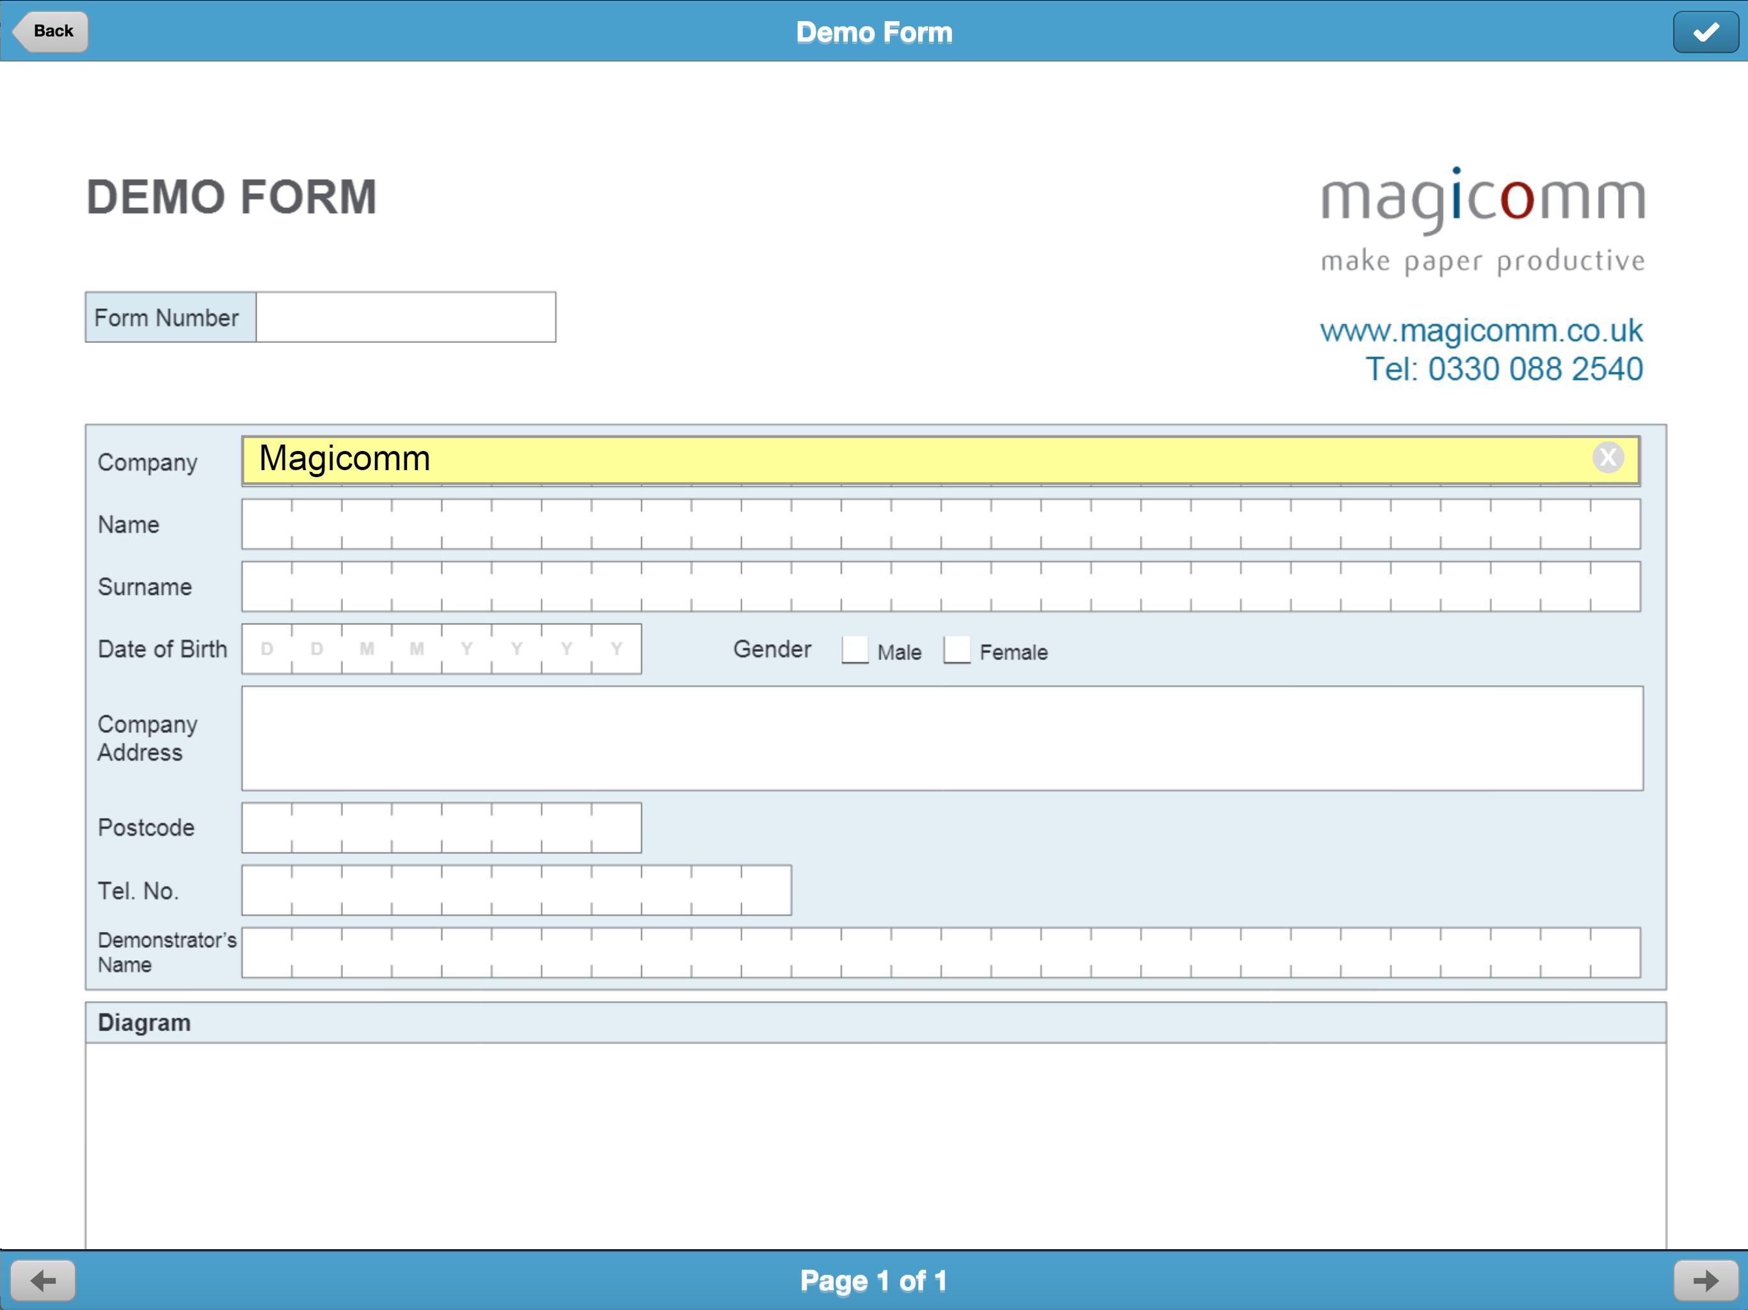Viewport: 1748px width, 1310px height.
Task: Click the Tel. No. input field
Action: (516, 890)
